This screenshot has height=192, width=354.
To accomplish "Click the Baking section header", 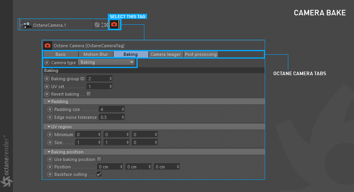I will click(x=153, y=70).
